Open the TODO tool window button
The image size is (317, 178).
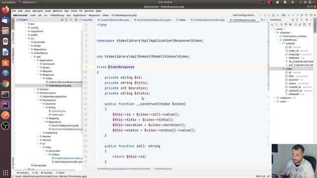click(60, 173)
